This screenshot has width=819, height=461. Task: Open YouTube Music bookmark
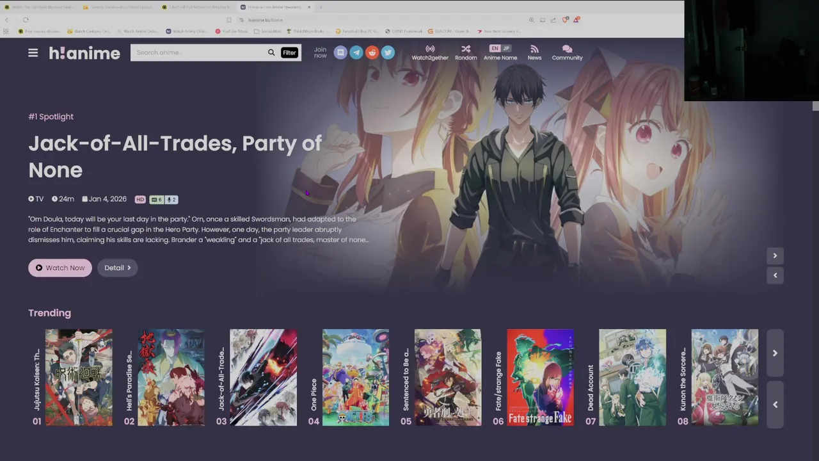(232, 31)
